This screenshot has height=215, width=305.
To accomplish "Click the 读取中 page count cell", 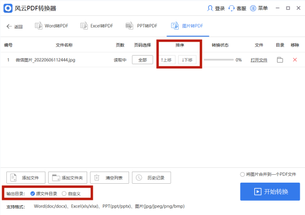I will [x=120, y=60].
